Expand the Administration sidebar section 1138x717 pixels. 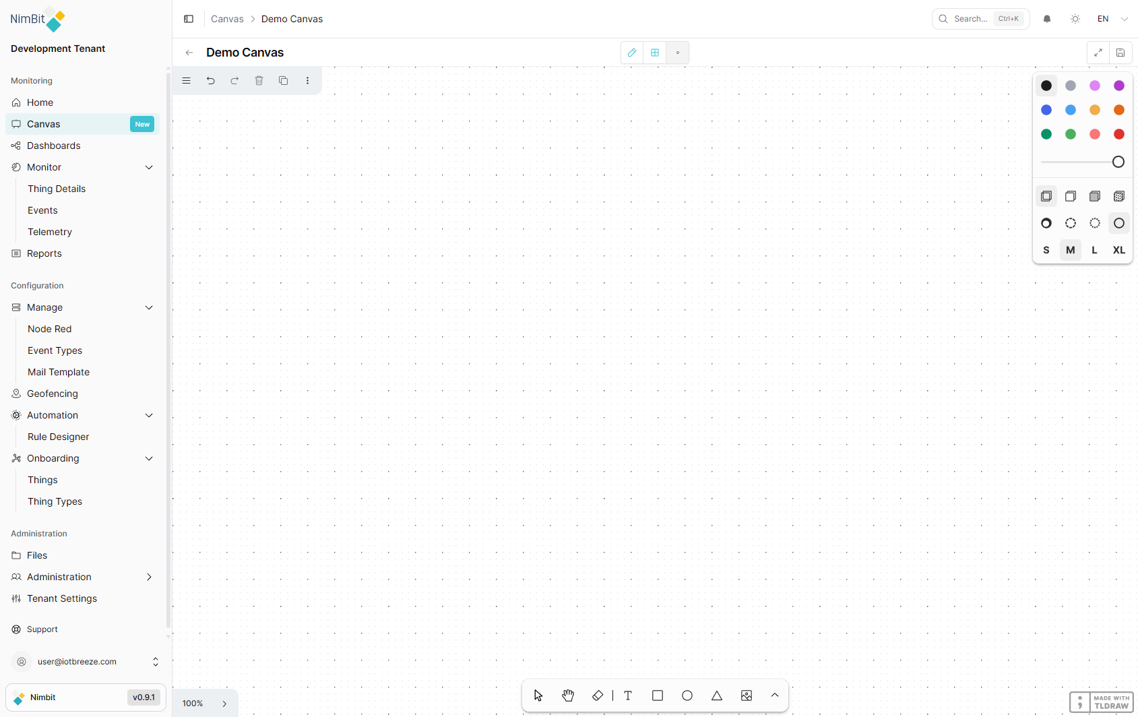(x=149, y=577)
